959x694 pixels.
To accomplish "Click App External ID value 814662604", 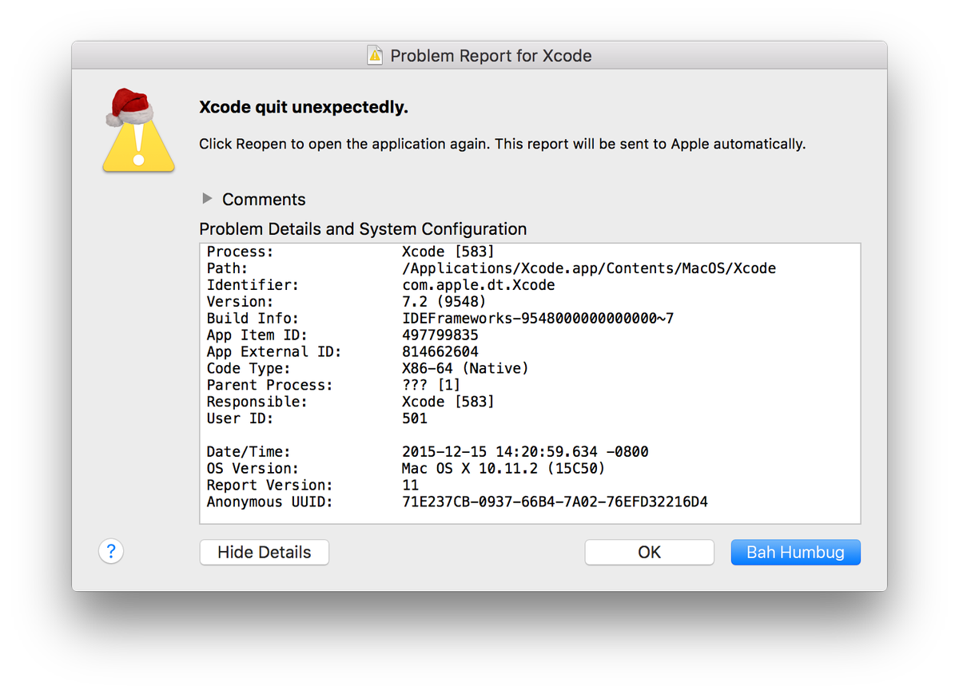I will [x=440, y=352].
